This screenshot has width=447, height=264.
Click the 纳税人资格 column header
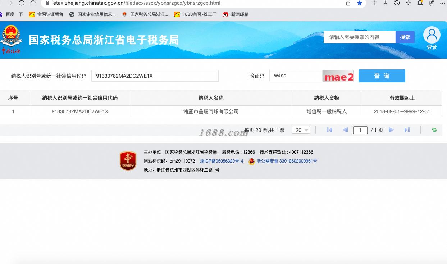coord(327,98)
